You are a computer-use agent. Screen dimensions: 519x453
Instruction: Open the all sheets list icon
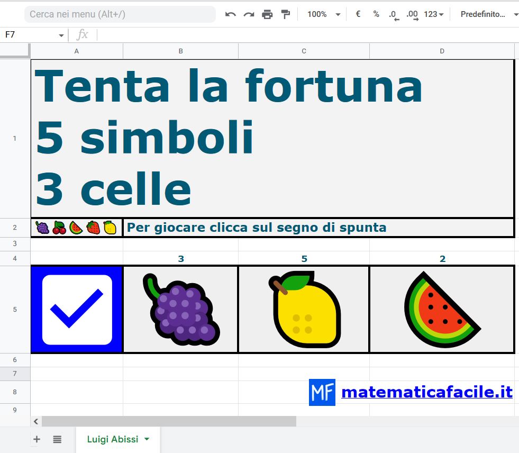pos(57,439)
